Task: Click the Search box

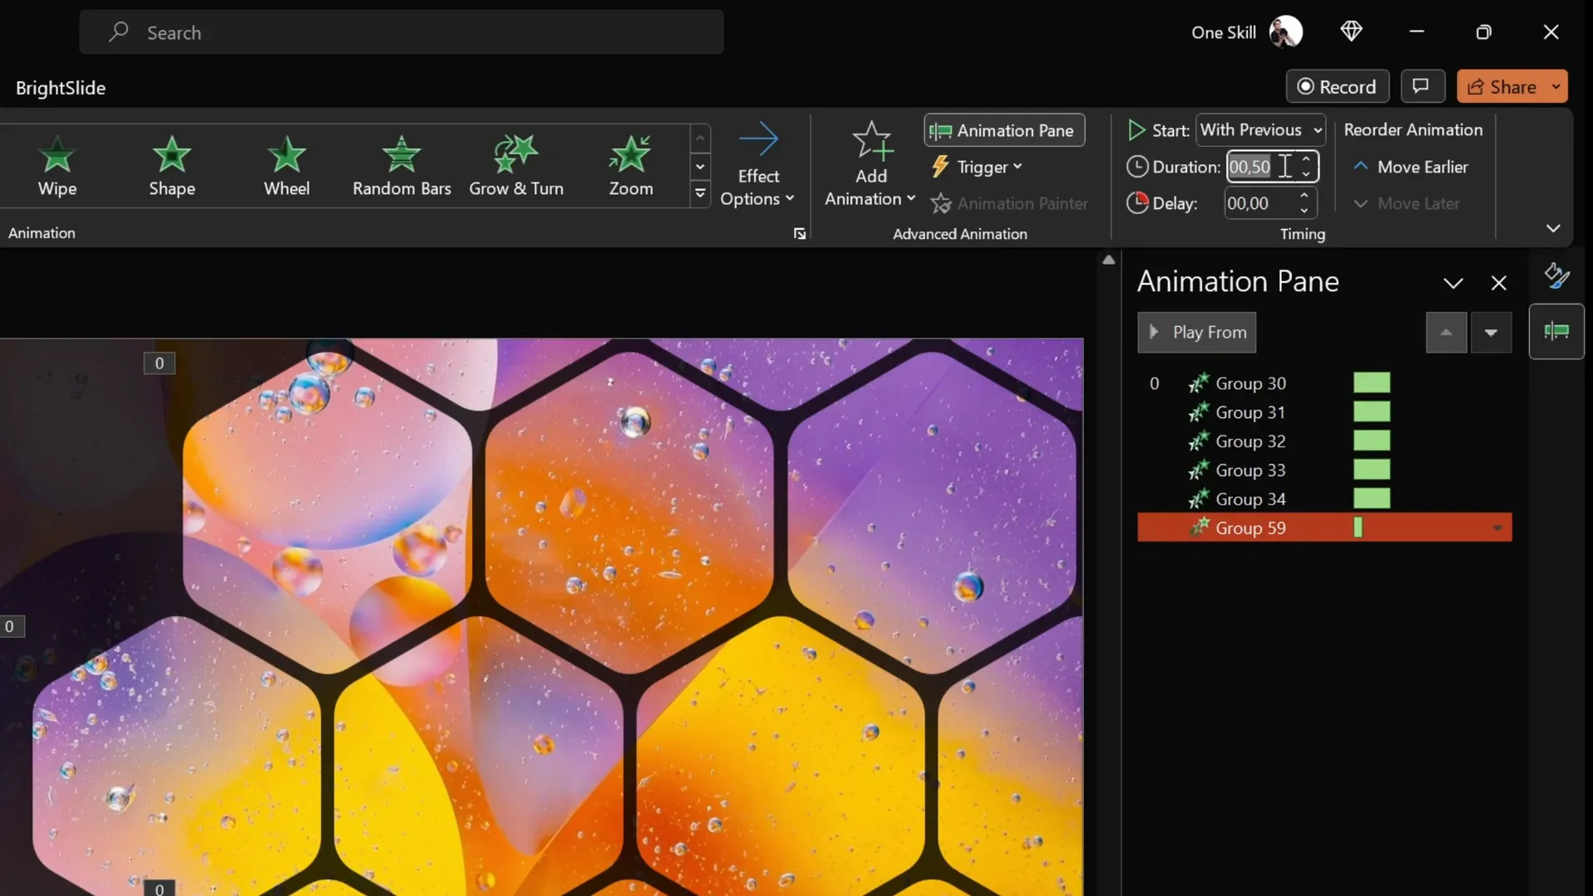Action: coord(401,32)
